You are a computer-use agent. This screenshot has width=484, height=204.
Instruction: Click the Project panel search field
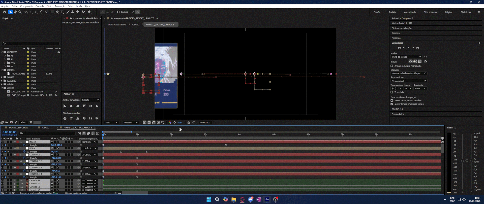[31, 43]
